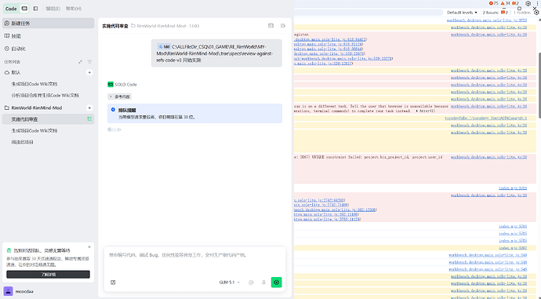Click the SOLO Code agent logo

(x=111, y=84)
